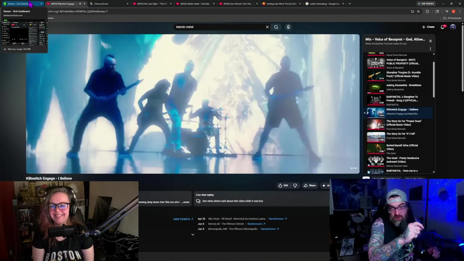Click the VIEW TICKETS link
The height and width of the screenshot is (261, 464).
point(183,219)
